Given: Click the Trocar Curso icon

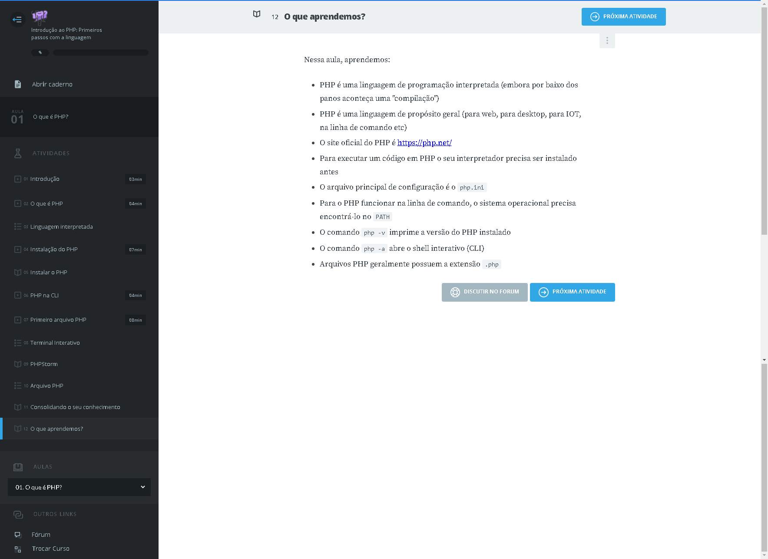Looking at the screenshot, I should 18,549.
